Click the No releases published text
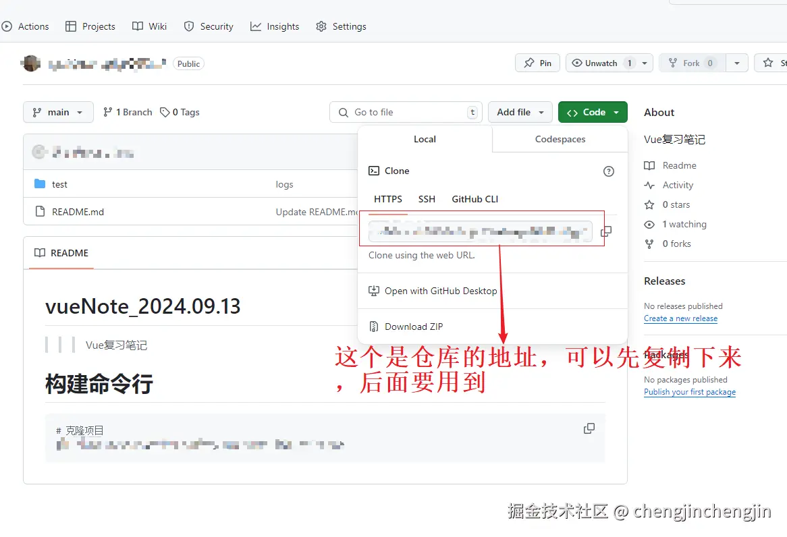The height and width of the screenshot is (537, 787). pos(683,306)
